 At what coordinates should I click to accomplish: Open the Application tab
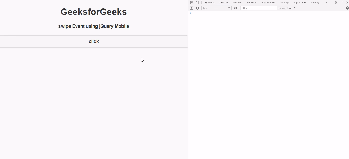(x=299, y=3)
